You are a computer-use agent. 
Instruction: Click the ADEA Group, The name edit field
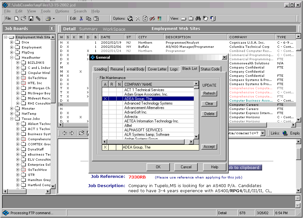tap(160, 147)
